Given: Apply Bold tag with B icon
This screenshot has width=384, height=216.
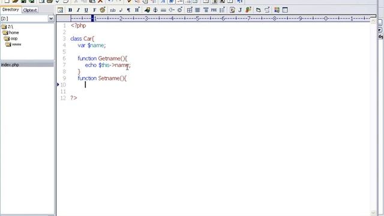Looking at the screenshot, I should (70, 10).
